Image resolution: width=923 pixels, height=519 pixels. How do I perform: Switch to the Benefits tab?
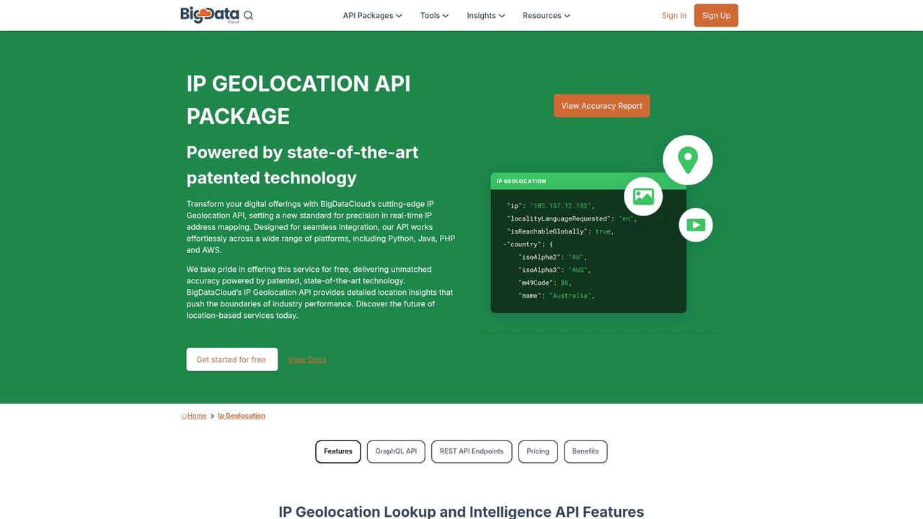point(585,451)
